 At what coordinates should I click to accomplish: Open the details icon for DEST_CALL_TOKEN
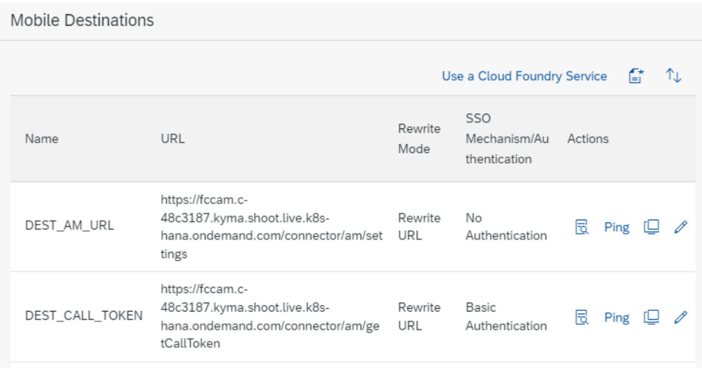tap(581, 317)
